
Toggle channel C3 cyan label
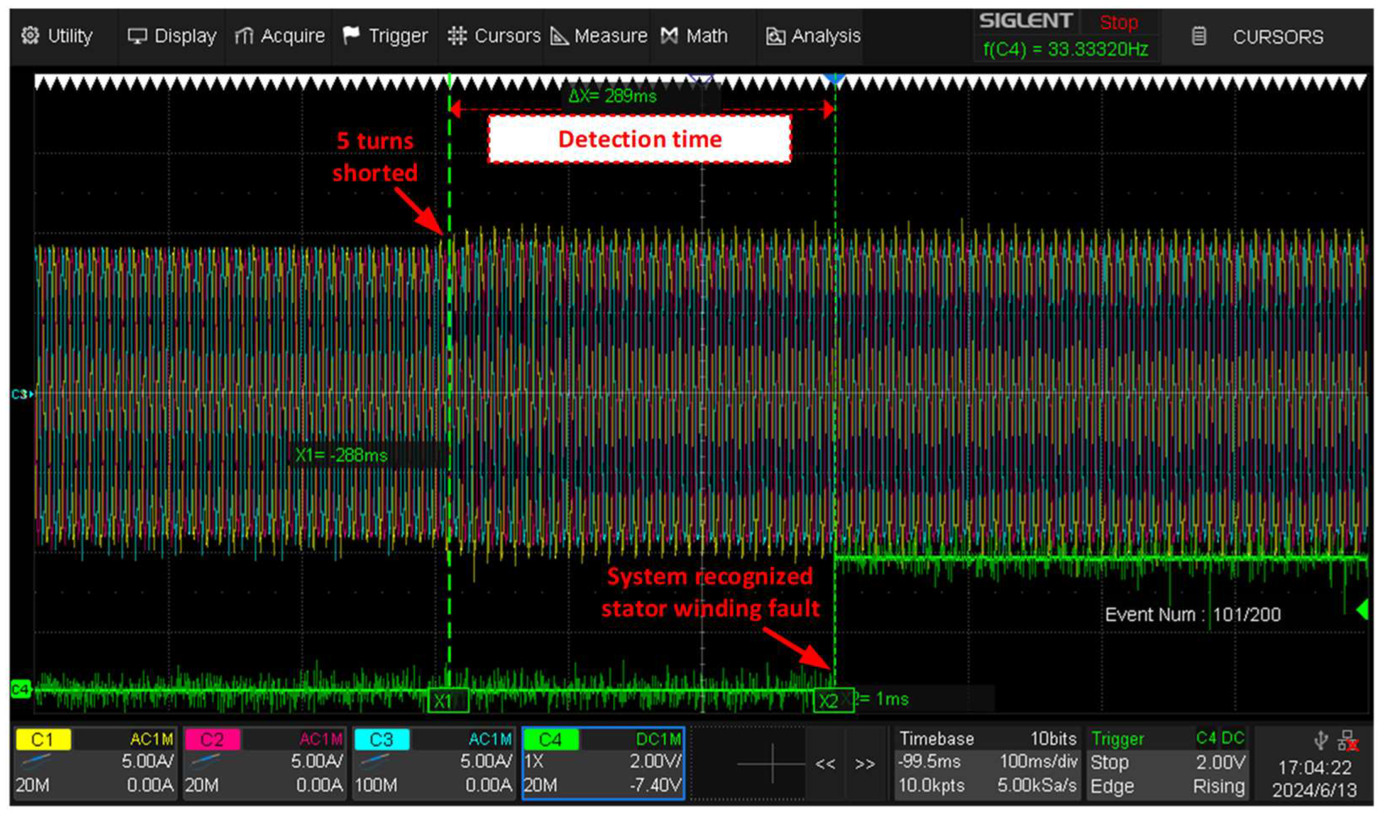coord(382,740)
